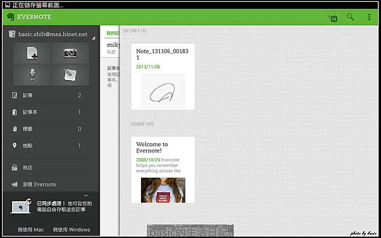This screenshot has height=238, width=381.
Task: Click the 已同步處理 sync message text
Action: 64,206
